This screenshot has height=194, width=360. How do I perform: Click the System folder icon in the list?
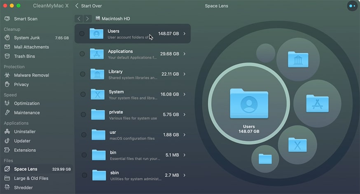[x=98, y=94]
